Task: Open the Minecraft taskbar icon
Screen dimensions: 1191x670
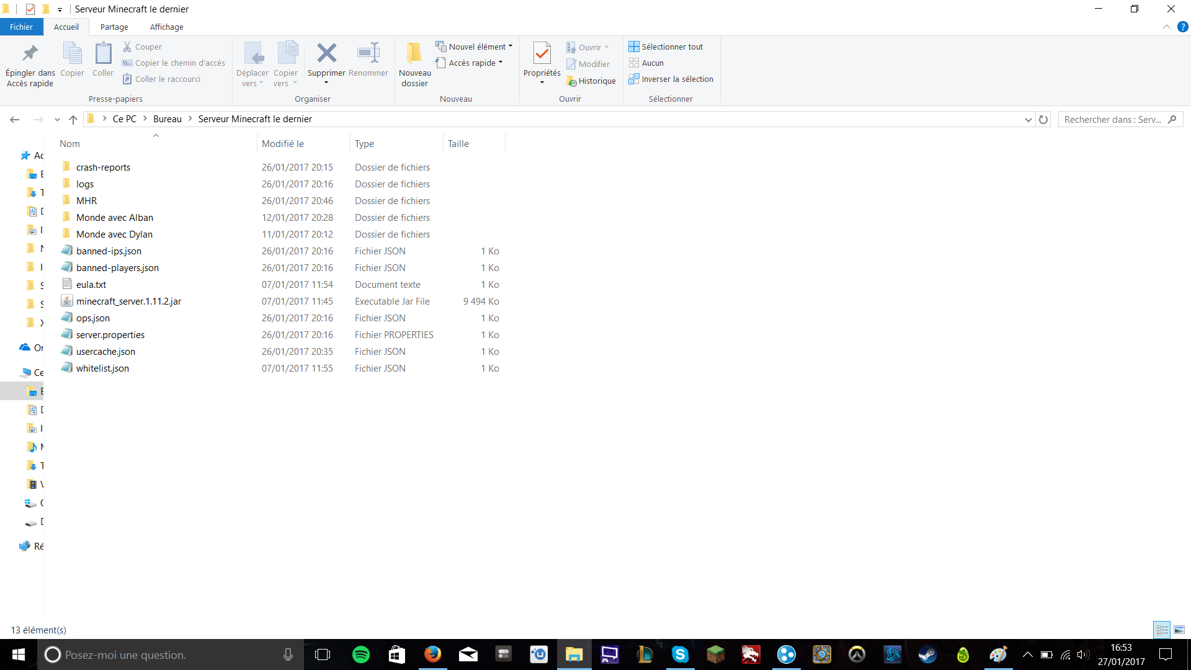Action: point(715,654)
